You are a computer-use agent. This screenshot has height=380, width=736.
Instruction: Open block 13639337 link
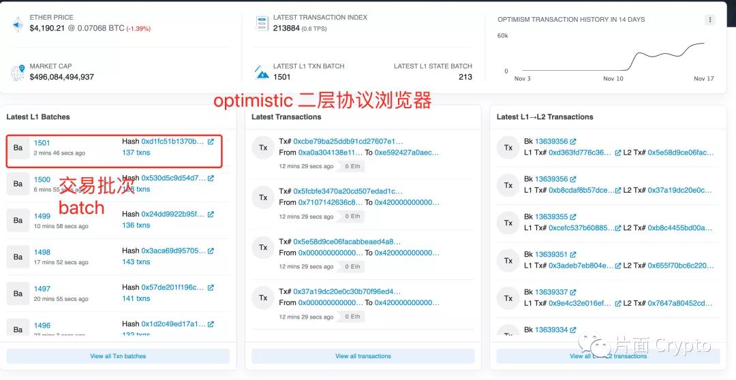click(x=551, y=292)
